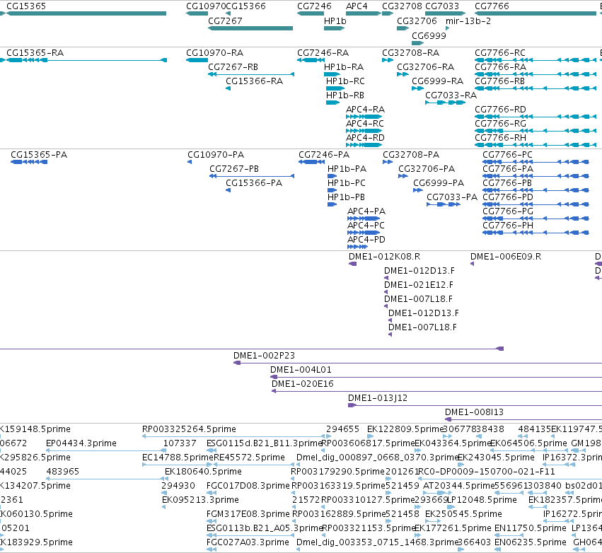This screenshot has width=602, height=553.
Task: Select the CG32706 gene label
Action: (x=417, y=21)
